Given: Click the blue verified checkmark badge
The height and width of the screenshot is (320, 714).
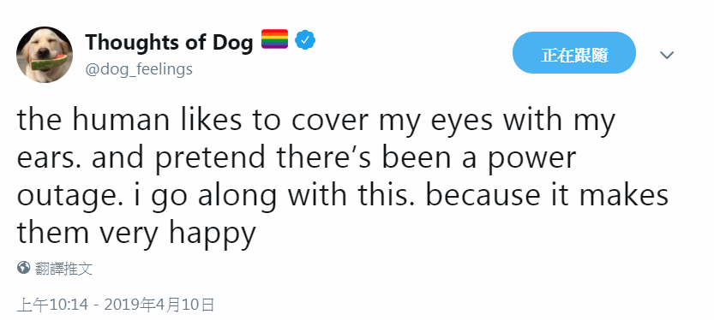Looking at the screenshot, I should click(305, 40).
